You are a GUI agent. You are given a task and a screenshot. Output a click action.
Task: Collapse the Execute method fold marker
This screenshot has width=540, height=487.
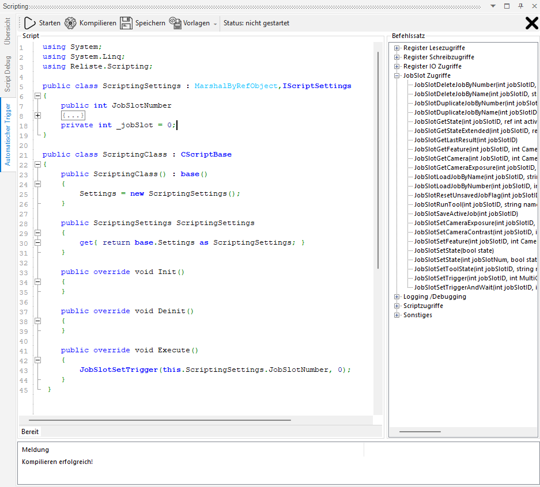(37, 360)
